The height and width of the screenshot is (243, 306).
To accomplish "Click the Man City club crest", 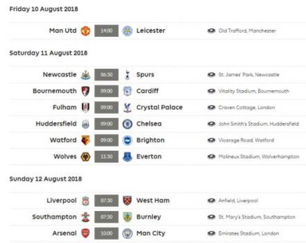I will coord(127,234).
